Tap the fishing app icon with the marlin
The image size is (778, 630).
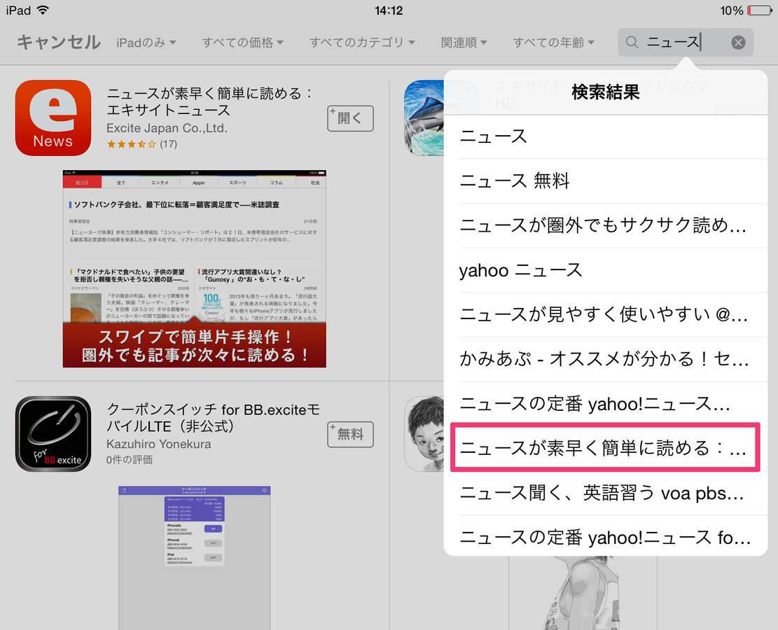coord(424,118)
